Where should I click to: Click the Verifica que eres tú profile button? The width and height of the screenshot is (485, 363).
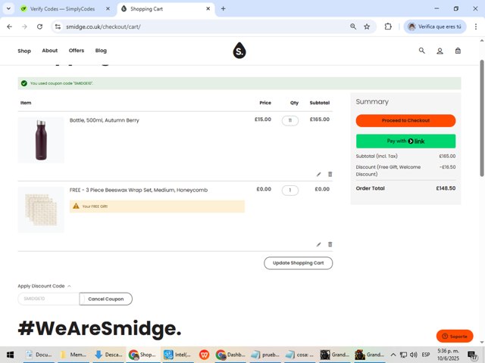434,26
